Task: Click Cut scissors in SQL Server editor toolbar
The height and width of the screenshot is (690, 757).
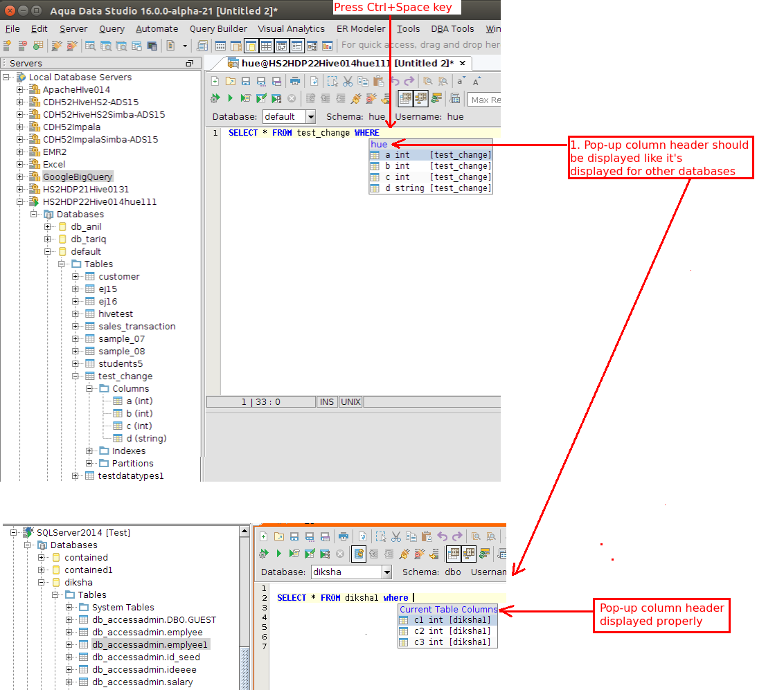Action: click(396, 536)
